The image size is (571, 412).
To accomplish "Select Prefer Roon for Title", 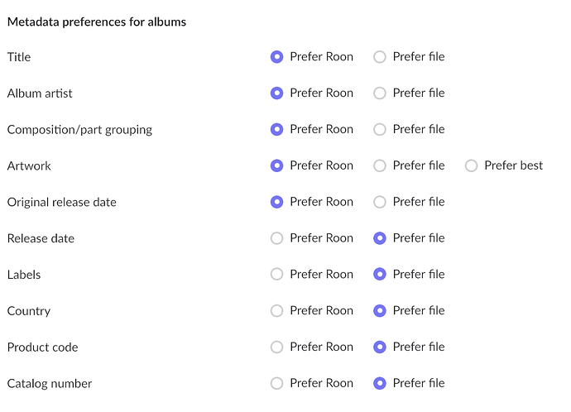I will coord(277,57).
